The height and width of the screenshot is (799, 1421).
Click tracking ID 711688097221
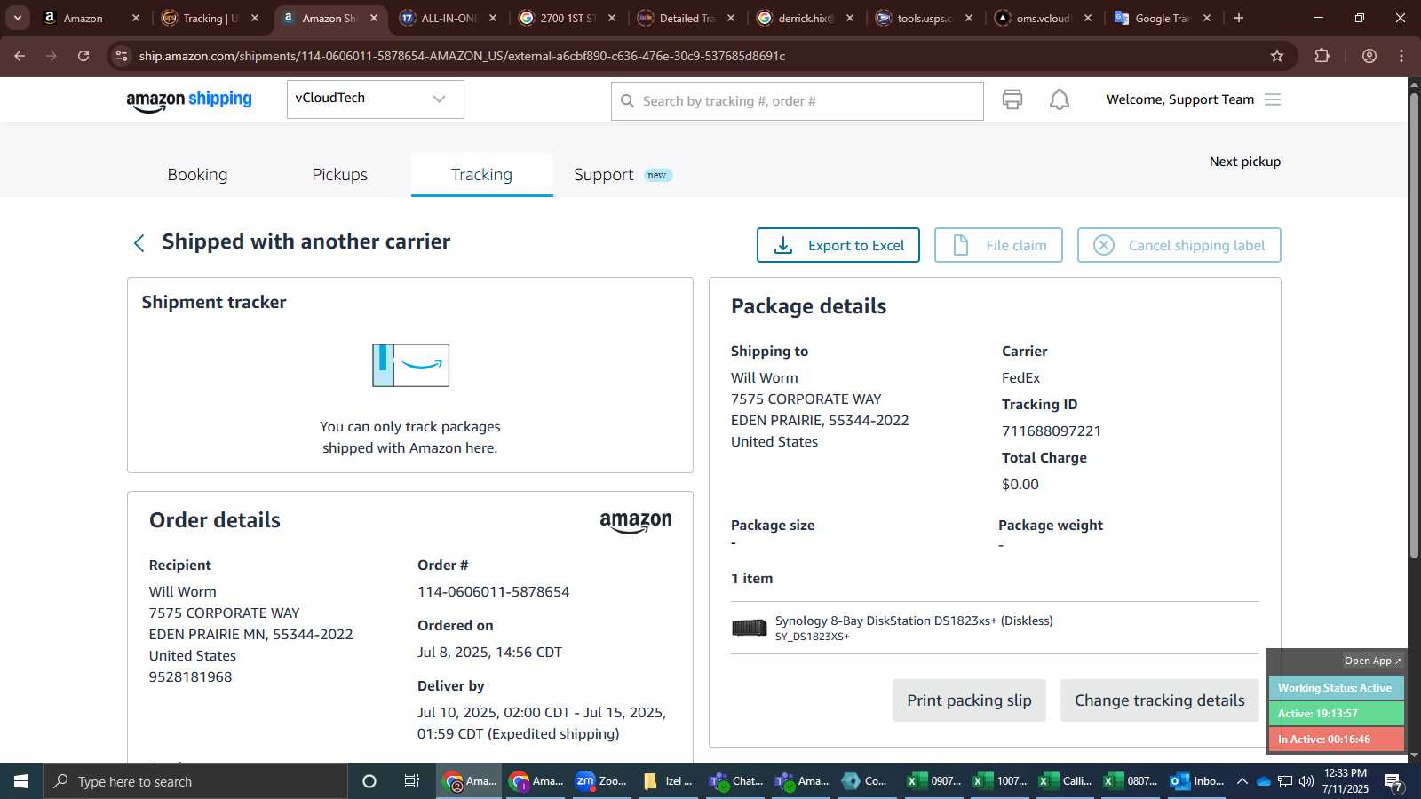click(x=1052, y=431)
